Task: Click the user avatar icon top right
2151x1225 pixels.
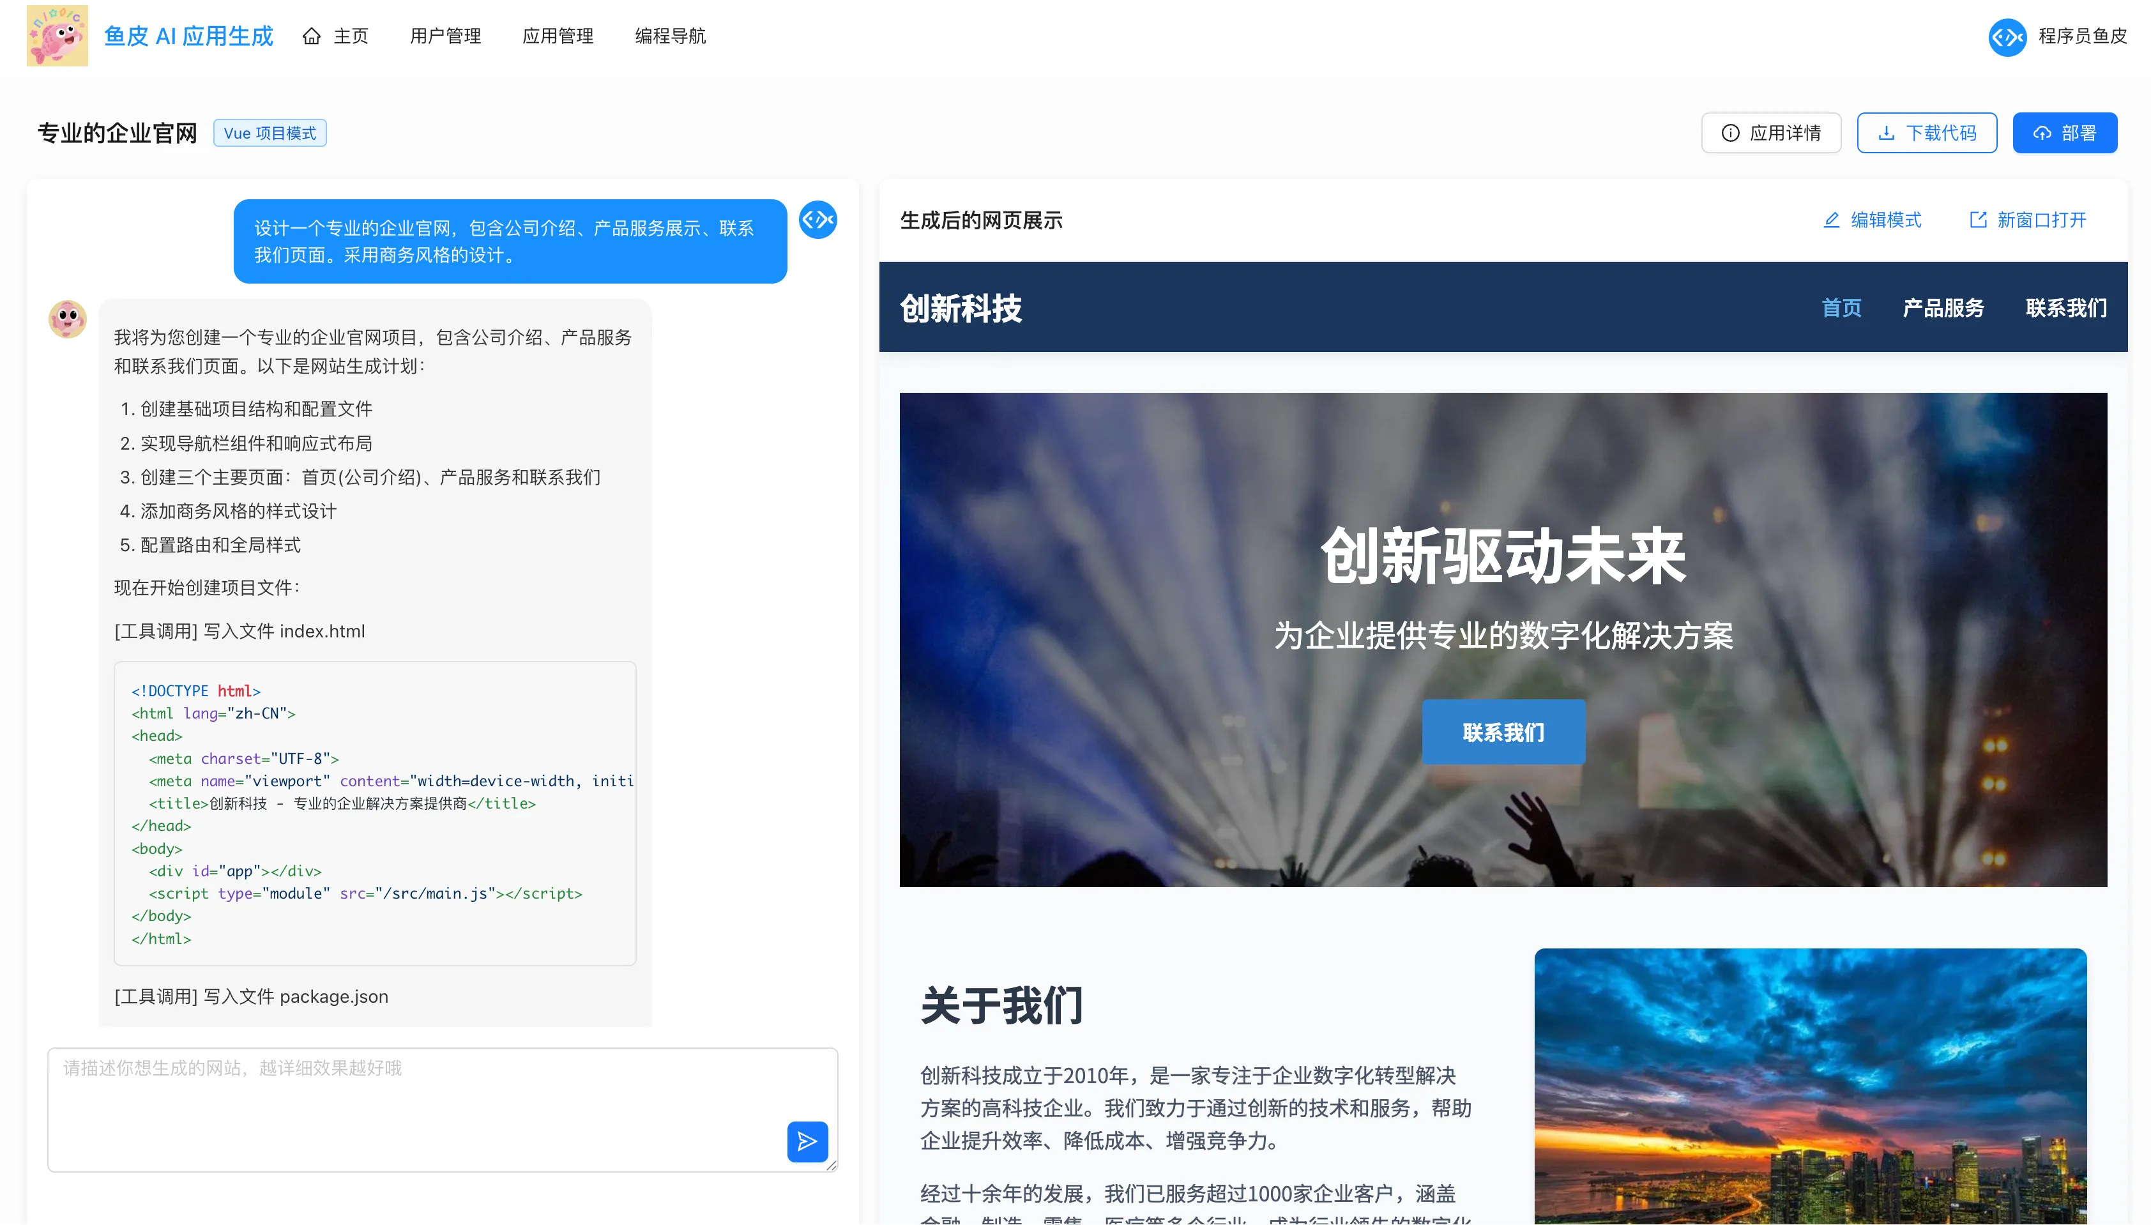Action: point(2007,36)
